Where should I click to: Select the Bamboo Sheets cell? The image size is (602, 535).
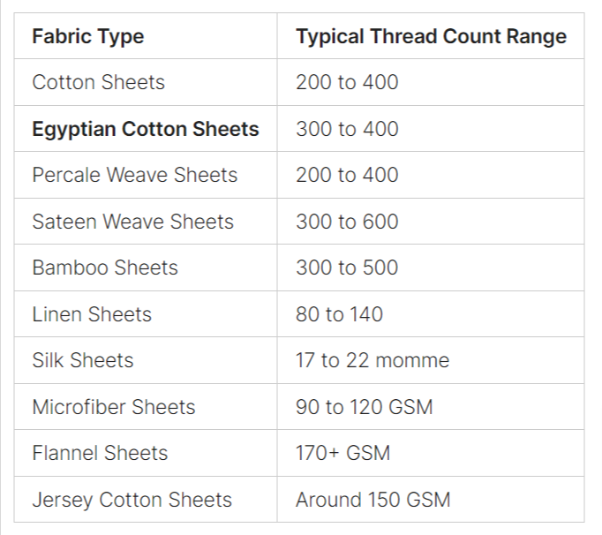click(x=105, y=268)
